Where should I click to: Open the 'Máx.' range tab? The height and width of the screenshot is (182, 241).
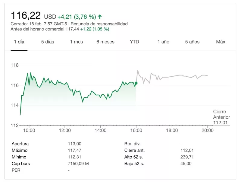click(221, 42)
